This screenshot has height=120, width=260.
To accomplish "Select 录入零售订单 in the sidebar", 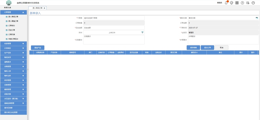I will (x=13, y=21).
